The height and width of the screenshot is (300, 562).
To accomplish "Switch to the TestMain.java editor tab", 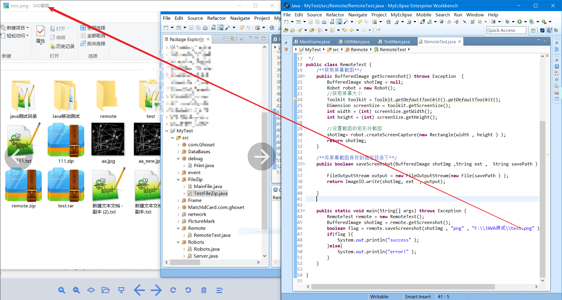I will click(394, 42).
